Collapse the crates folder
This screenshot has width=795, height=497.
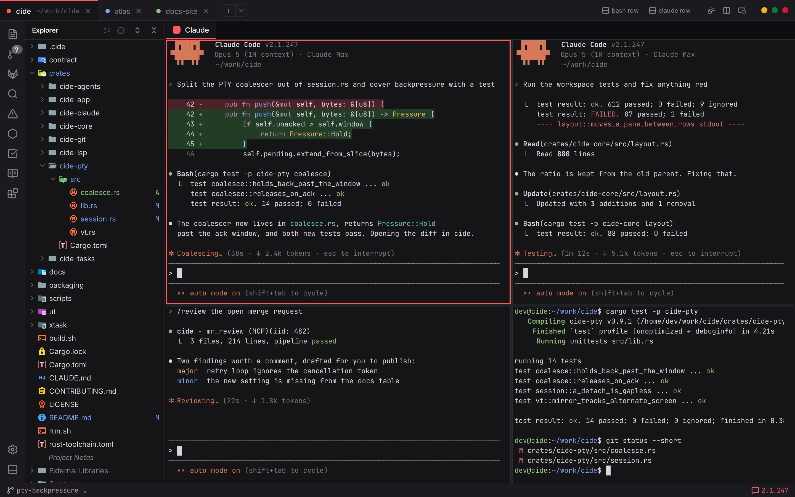[x=32, y=73]
